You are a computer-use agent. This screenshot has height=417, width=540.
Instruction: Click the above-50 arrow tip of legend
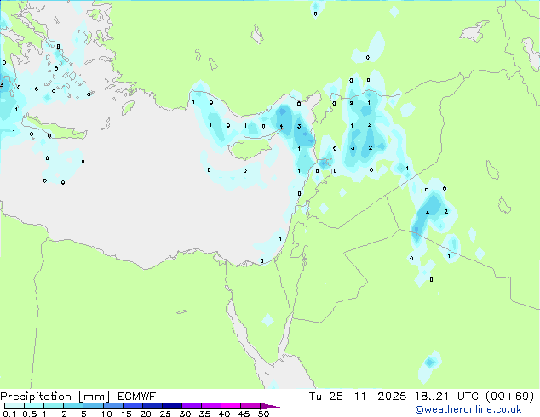[x=270, y=406]
